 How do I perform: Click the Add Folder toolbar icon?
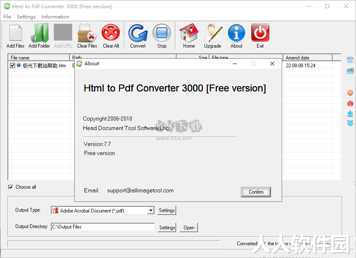point(39,33)
